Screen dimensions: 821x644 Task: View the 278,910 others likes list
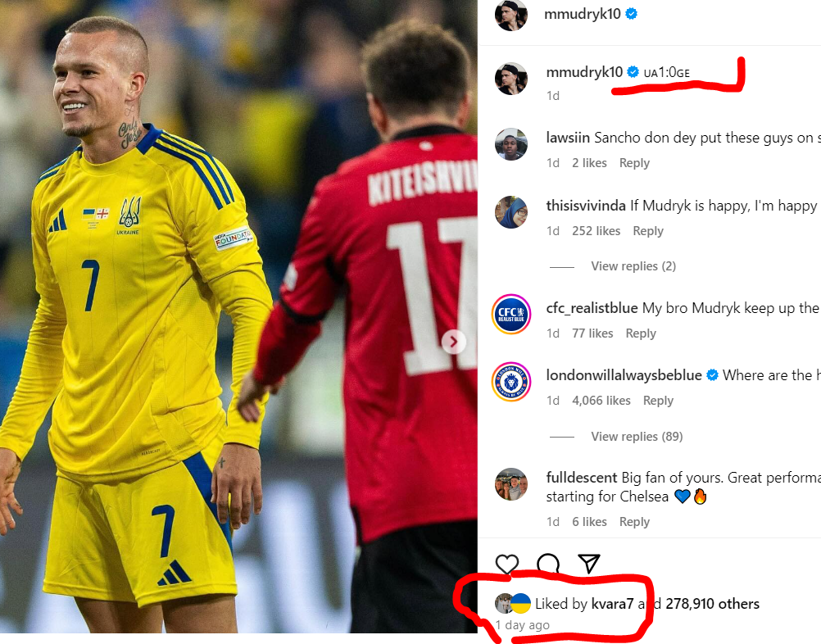[712, 604]
